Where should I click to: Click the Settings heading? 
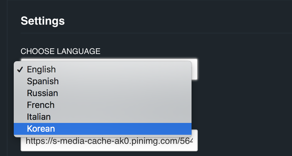point(43,21)
